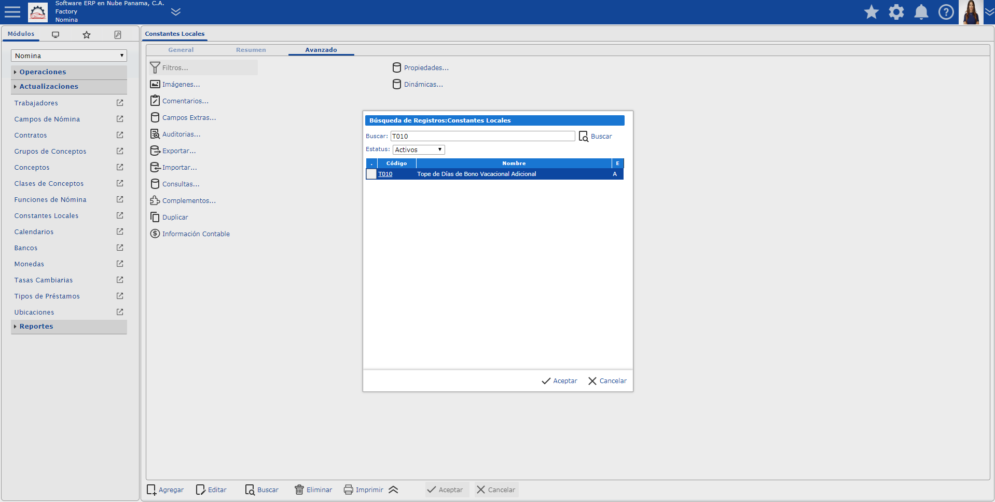Open Clases de Conceptos from sidebar

point(49,183)
